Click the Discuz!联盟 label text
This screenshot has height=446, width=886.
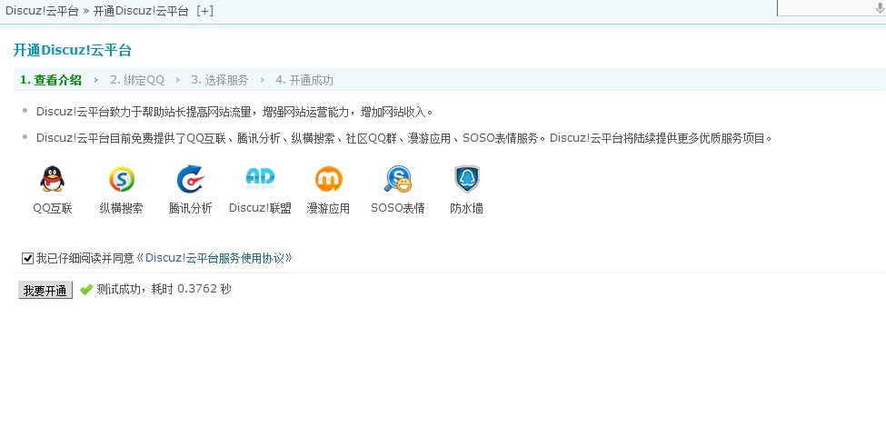260,208
